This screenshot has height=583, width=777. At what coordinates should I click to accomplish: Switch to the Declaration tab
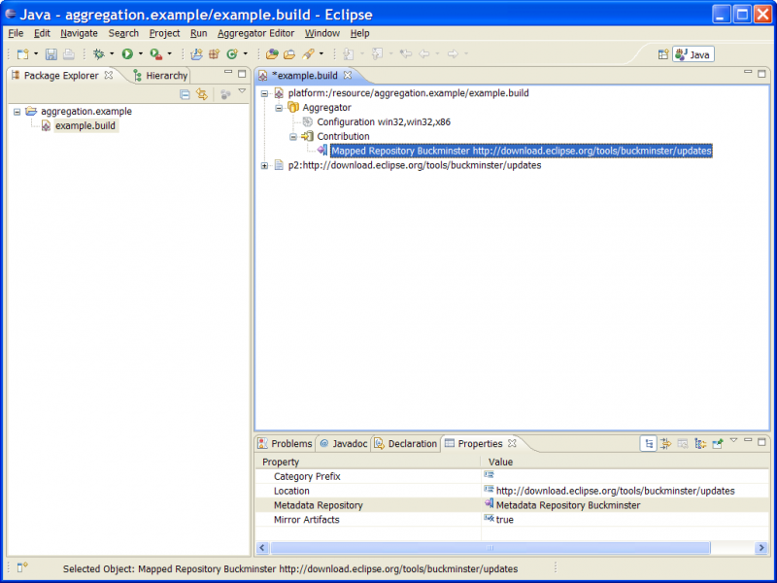click(406, 444)
